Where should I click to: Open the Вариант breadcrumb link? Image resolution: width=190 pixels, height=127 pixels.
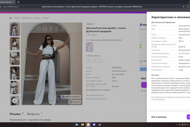pyautogui.click(x=46, y=18)
